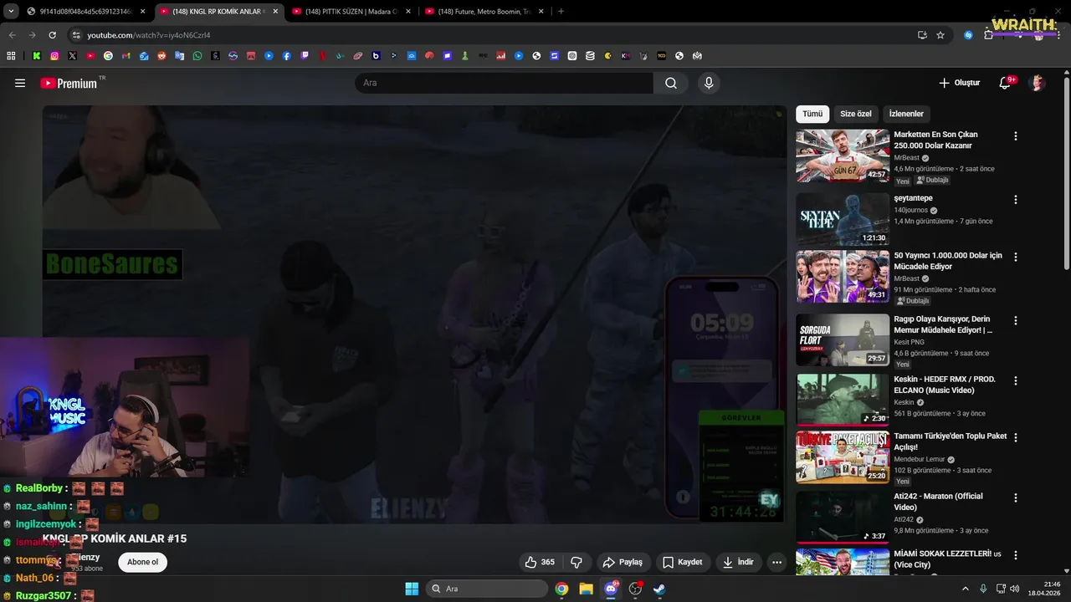Image resolution: width=1071 pixels, height=602 pixels.
Task: Go to YouTube Premium home logo
Action: click(69, 83)
